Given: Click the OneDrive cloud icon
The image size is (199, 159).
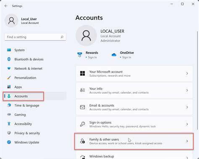Looking at the screenshot, I should (x=114, y=55).
